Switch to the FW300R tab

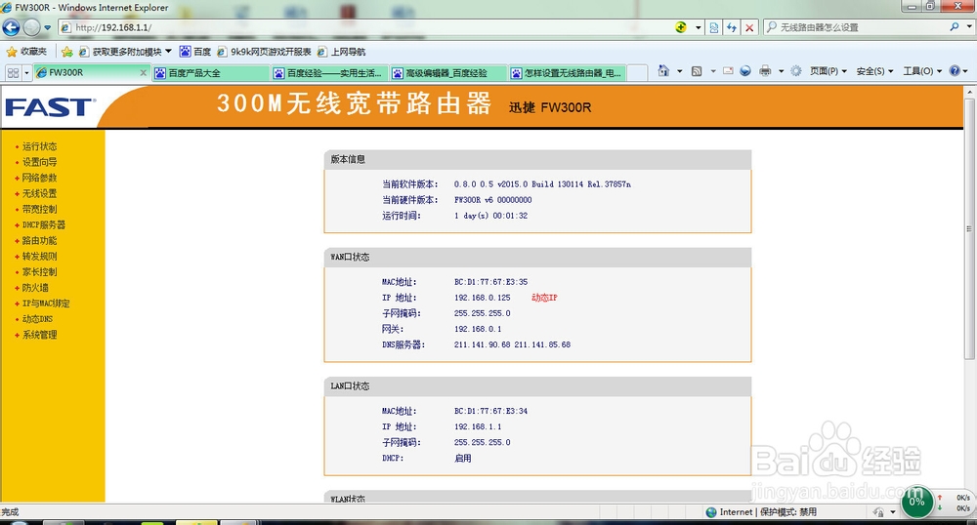pyautogui.click(x=87, y=73)
